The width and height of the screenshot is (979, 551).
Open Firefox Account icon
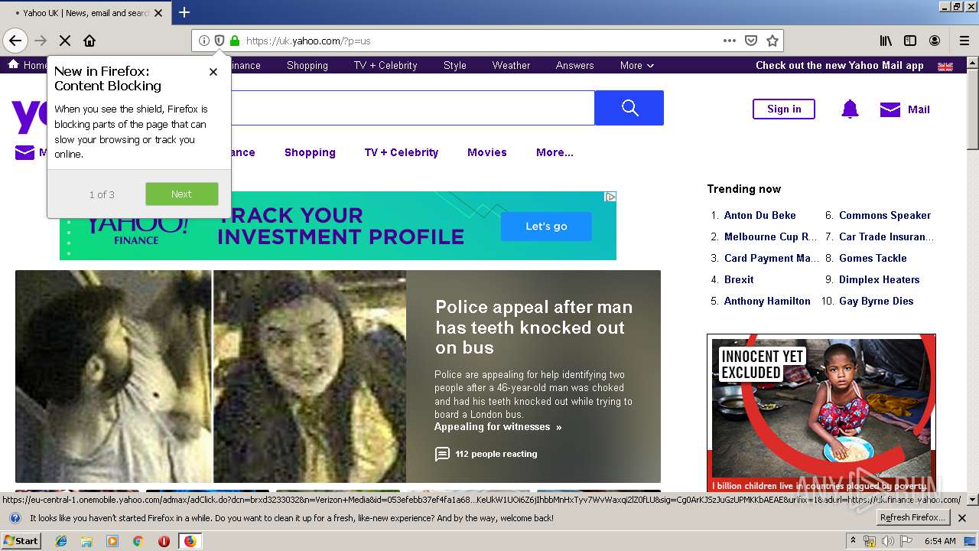[x=935, y=41]
